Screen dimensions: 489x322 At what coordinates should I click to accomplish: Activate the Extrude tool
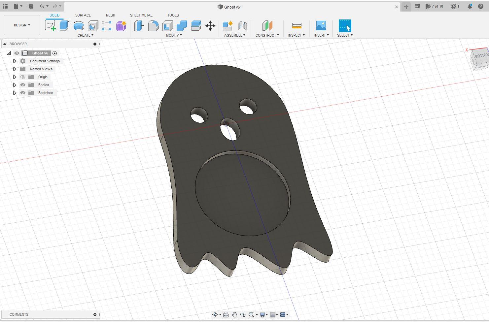pyautogui.click(x=64, y=26)
